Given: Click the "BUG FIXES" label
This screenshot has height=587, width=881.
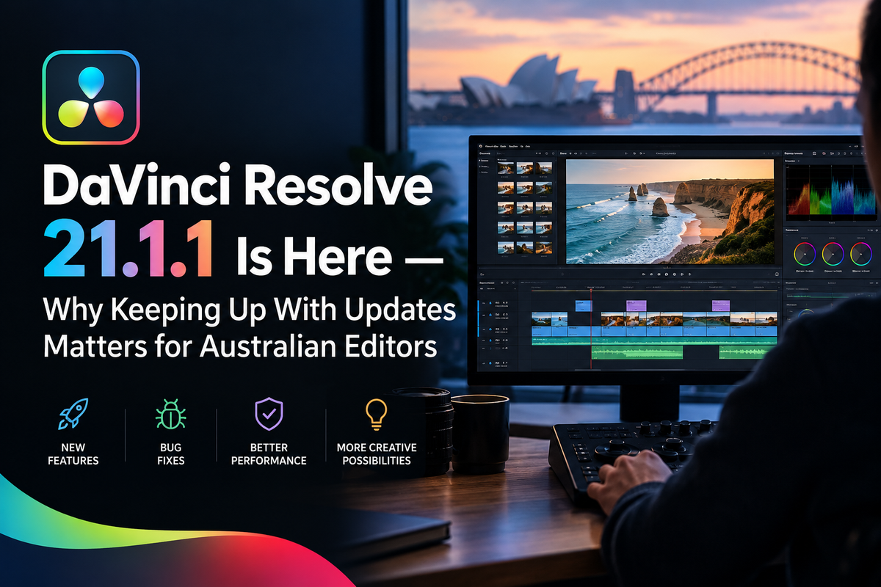Looking at the screenshot, I should pos(170,453).
